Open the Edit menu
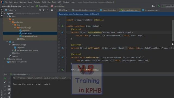Viewport: 174px width, 98px height. click(11, 2)
